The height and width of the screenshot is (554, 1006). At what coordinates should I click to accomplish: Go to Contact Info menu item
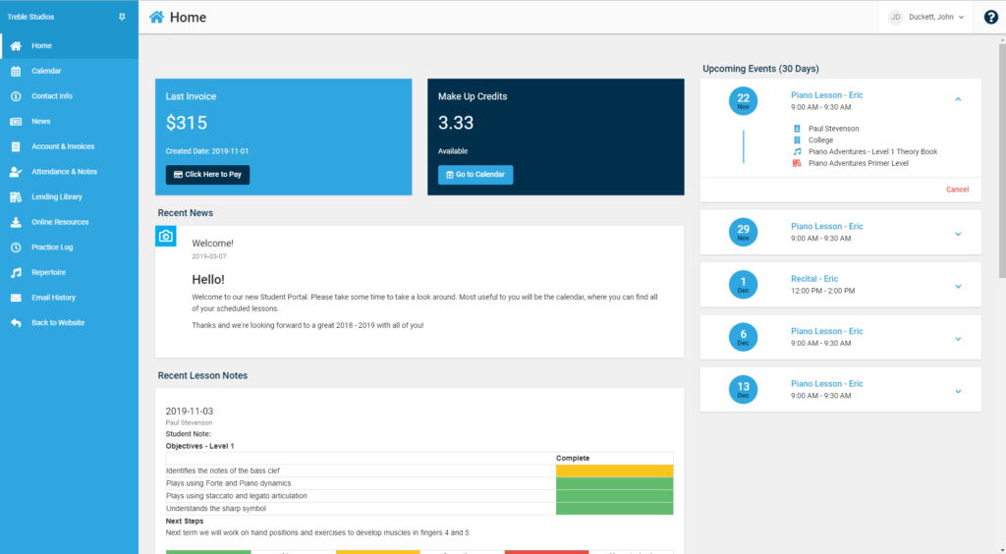70,96
